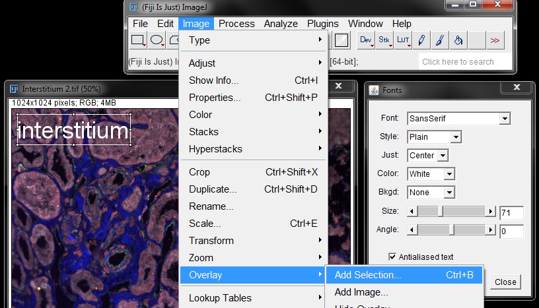539x308 pixels.
Task: Click the Angle slider left arrow
Action: coord(412,230)
